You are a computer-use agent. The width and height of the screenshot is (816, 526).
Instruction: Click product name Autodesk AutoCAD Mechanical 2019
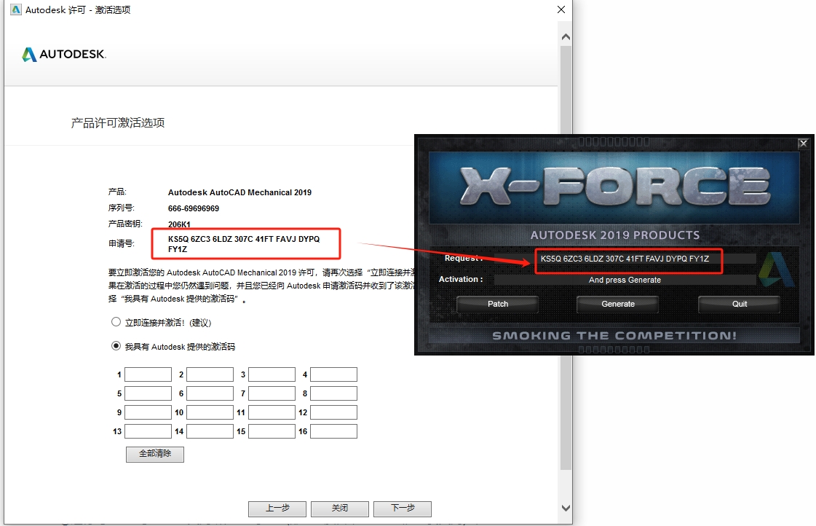[240, 192]
